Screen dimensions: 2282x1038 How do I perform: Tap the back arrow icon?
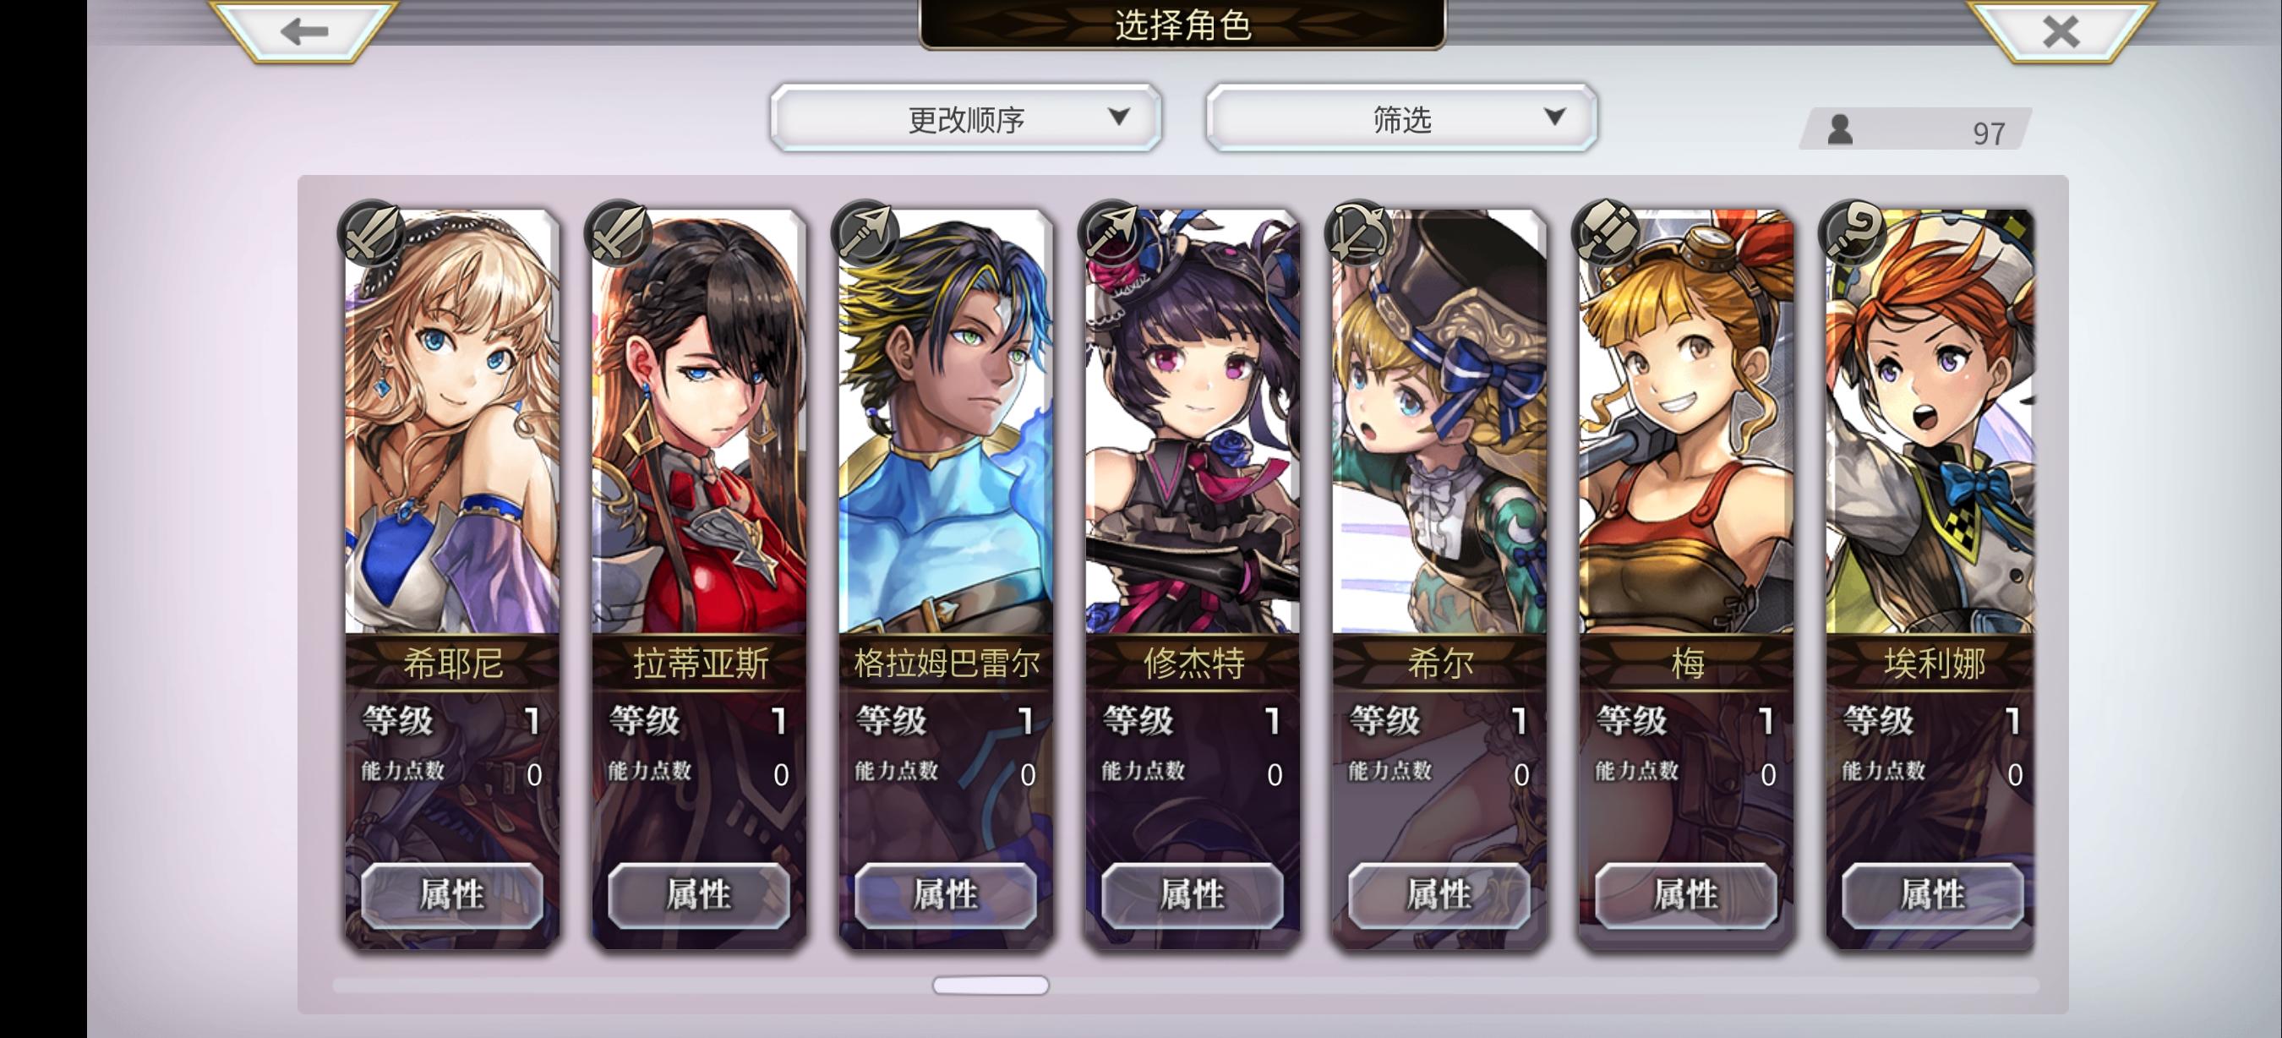[304, 32]
